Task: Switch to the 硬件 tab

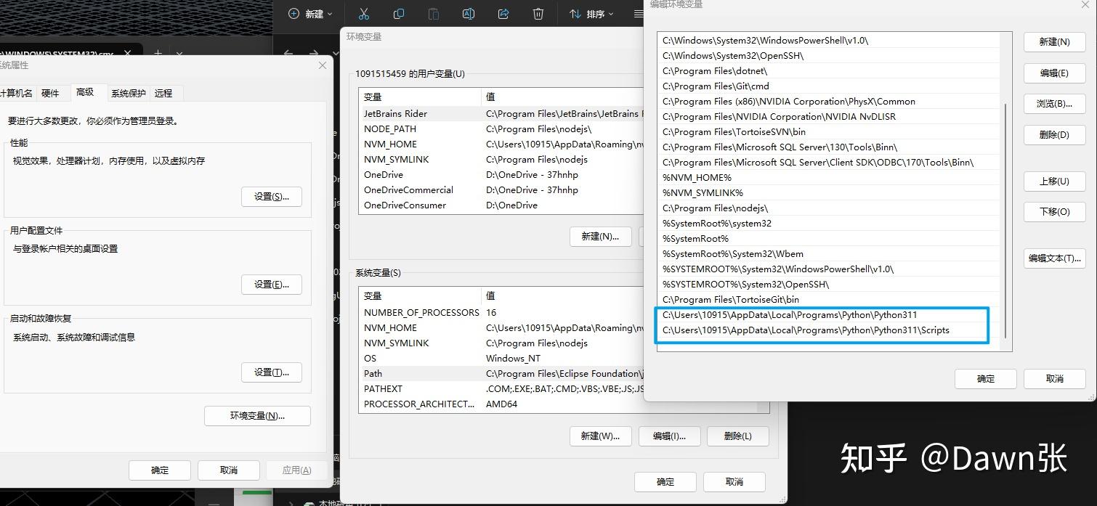Action: 50,93
